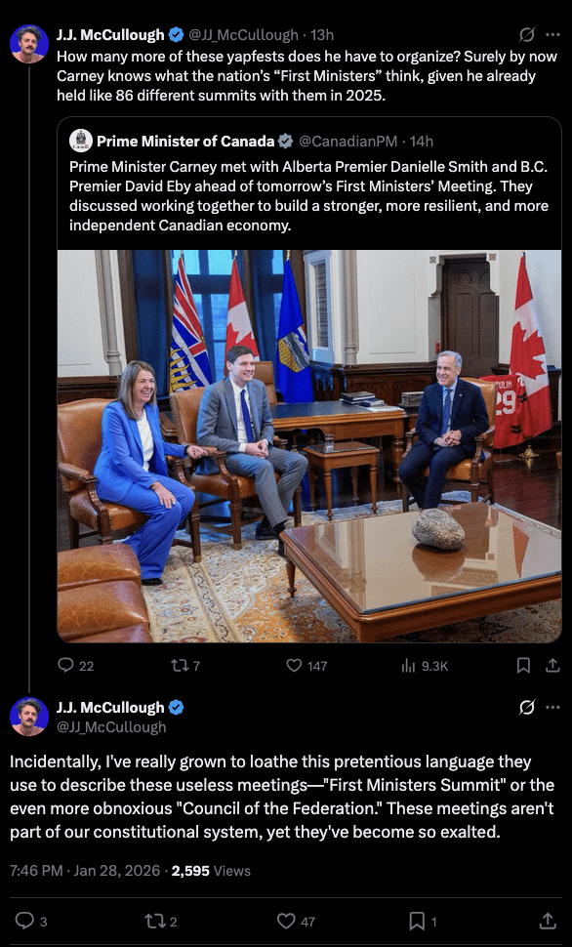Expand more options menu on first post
Viewport: 572px width, 947px height.
(552, 35)
